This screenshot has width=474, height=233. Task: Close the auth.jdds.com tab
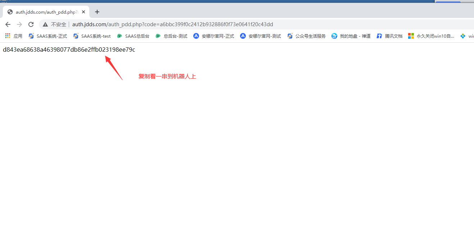coord(83,12)
